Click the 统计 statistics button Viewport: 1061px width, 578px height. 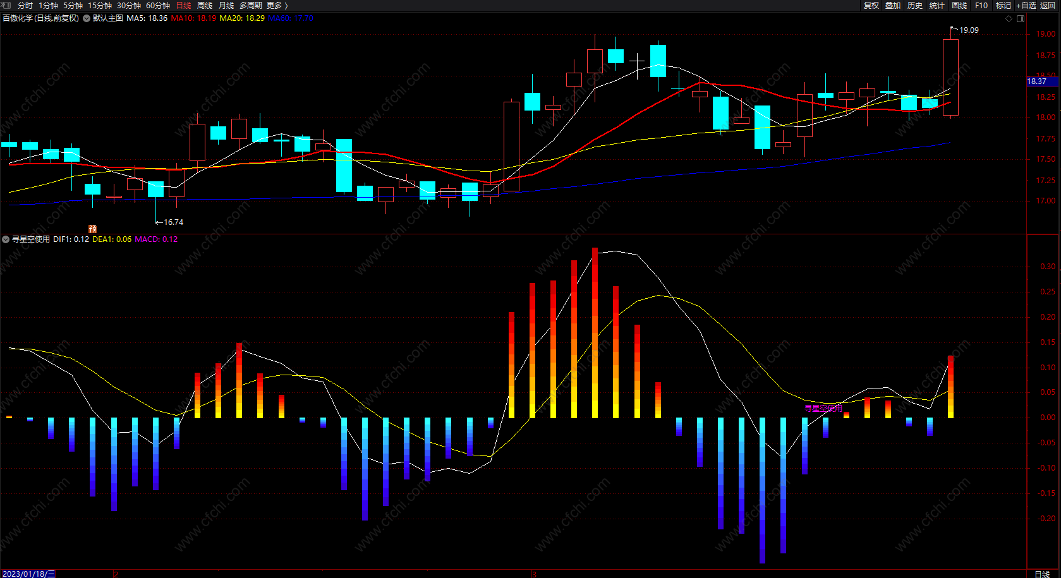tap(937, 6)
